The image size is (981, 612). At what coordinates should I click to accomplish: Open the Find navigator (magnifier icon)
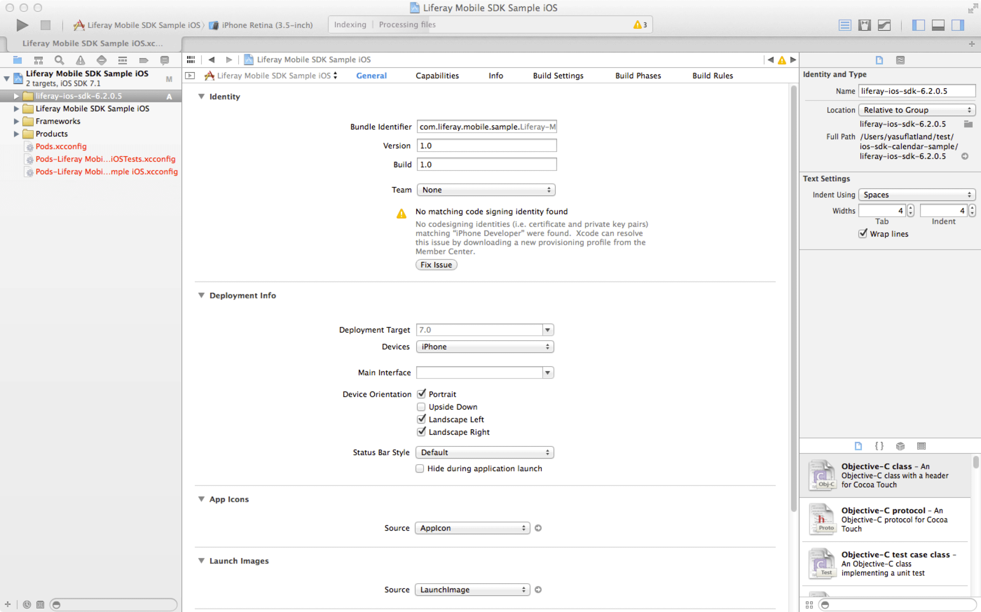[59, 60]
